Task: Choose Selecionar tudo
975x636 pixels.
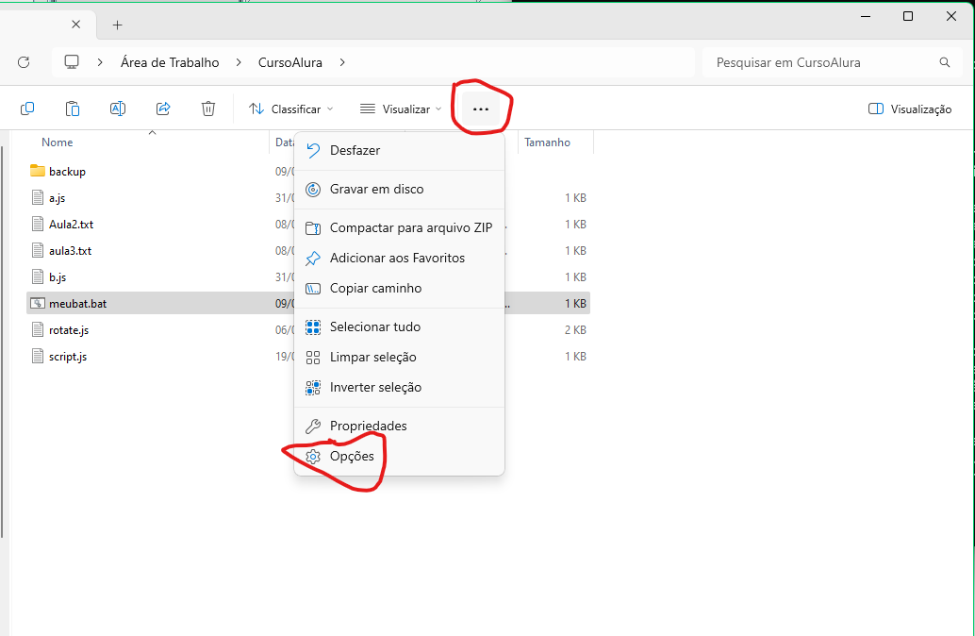Action: click(399, 326)
